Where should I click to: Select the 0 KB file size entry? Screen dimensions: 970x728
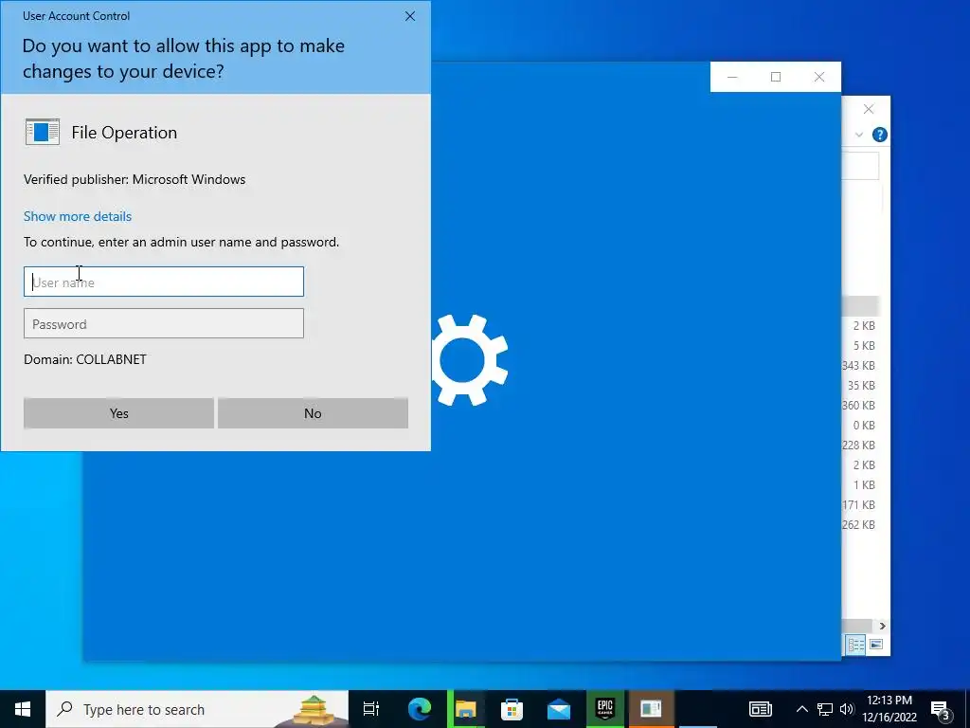coord(864,425)
